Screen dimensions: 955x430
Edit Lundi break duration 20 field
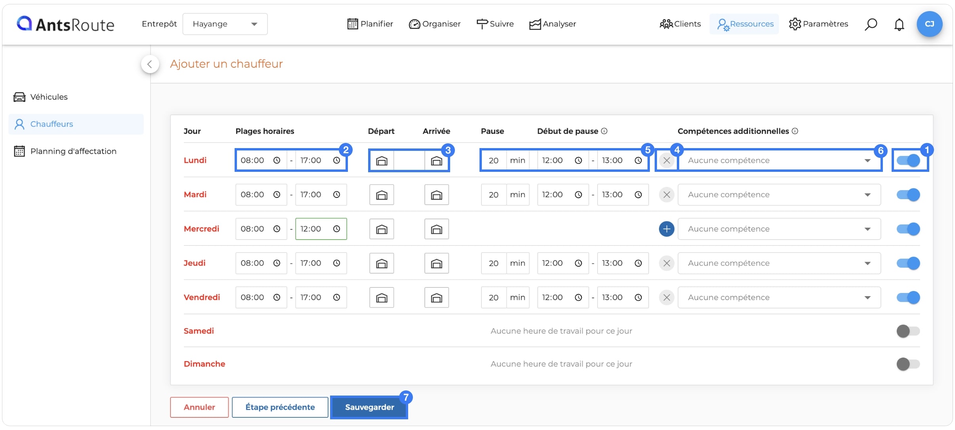(494, 160)
